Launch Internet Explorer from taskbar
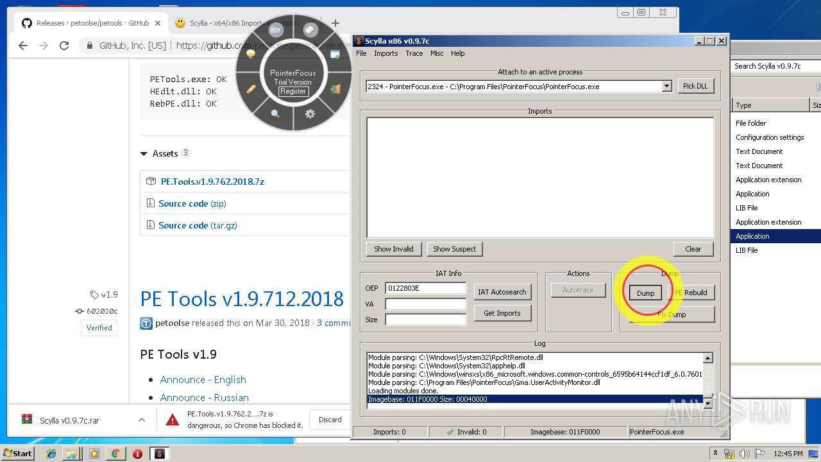The image size is (821, 462). coord(51,454)
